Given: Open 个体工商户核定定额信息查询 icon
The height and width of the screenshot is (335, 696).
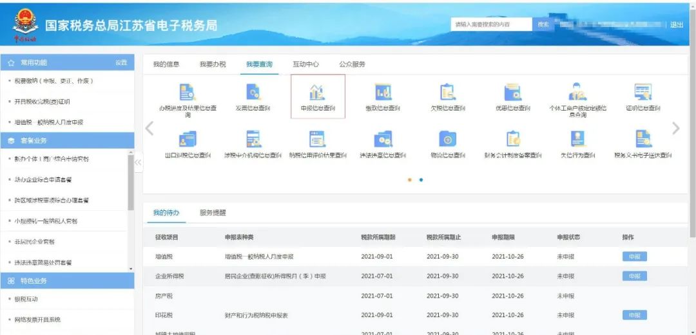Looking at the screenshot, I should [x=577, y=92].
